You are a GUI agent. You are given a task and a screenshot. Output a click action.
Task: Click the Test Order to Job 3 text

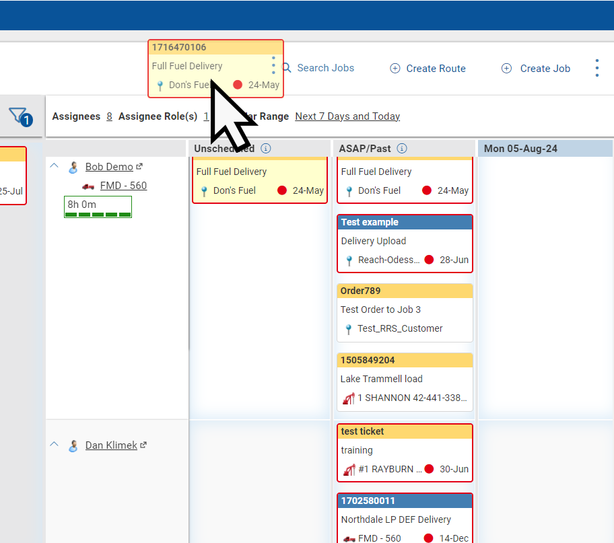(x=380, y=310)
